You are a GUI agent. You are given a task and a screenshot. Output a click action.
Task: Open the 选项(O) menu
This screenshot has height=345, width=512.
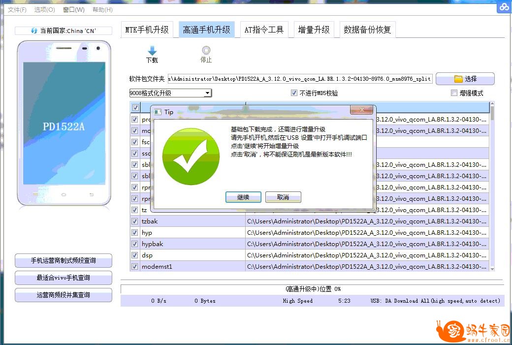[44, 10]
